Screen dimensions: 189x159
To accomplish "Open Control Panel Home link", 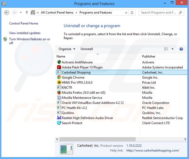I will (24, 24).
